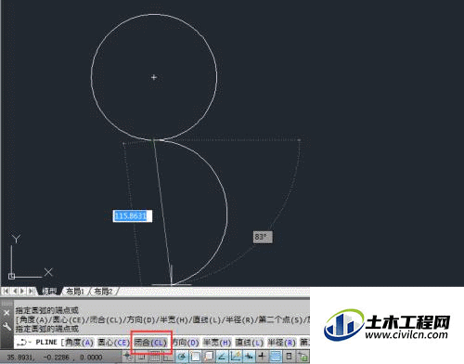Close the command line window
Image resolution: width=464 pixels, height=364 pixels.
(x=6, y=313)
